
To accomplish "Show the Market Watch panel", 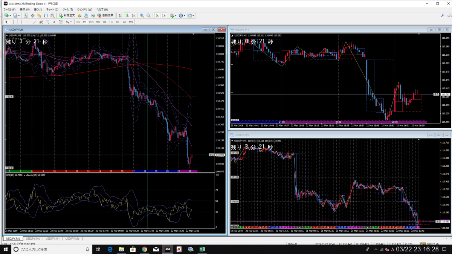I will pos(26,15).
